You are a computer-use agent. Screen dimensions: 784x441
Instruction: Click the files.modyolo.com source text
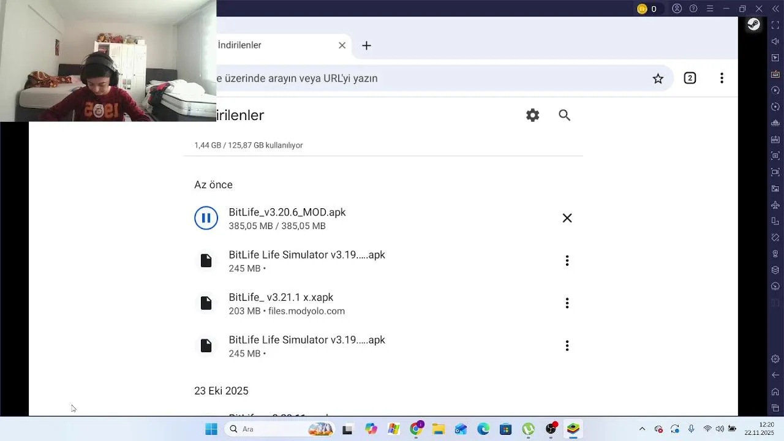(306, 311)
